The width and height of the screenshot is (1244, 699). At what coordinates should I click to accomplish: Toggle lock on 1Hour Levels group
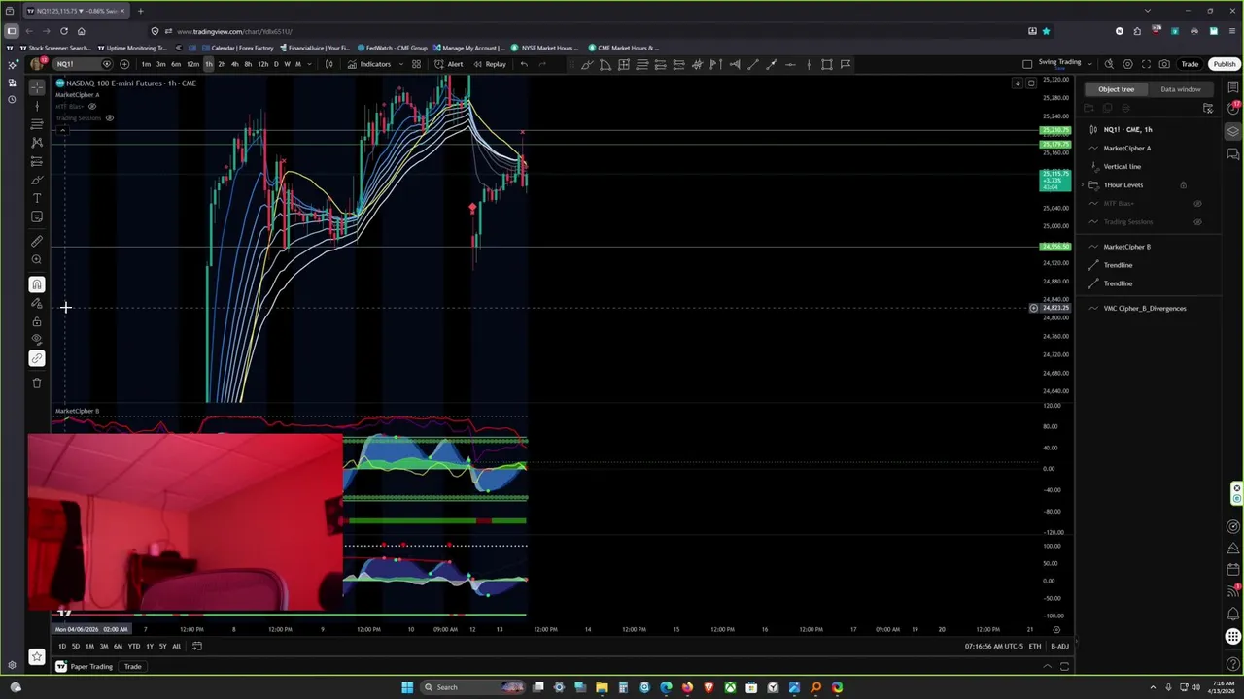coord(1183,184)
